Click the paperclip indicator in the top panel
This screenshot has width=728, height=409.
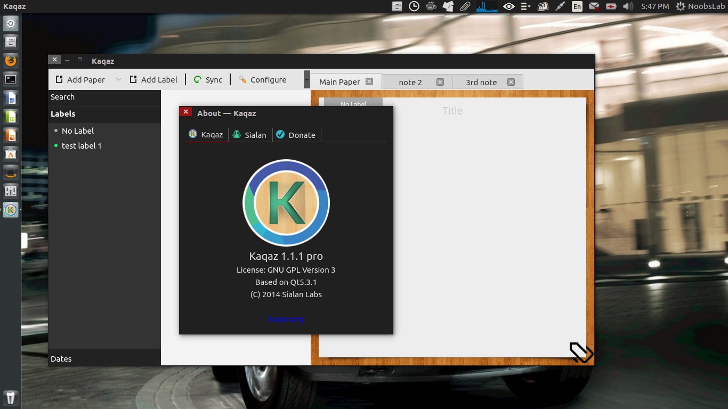tap(465, 6)
